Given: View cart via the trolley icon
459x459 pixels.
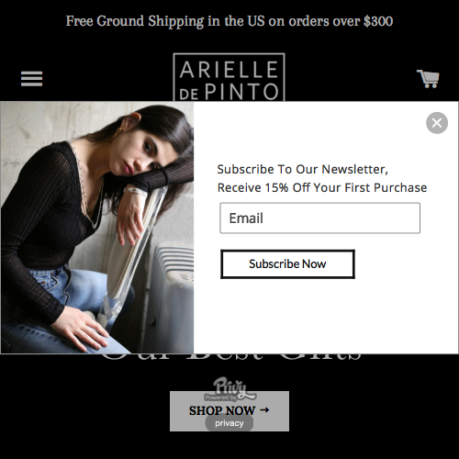Looking at the screenshot, I should coord(428,79).
